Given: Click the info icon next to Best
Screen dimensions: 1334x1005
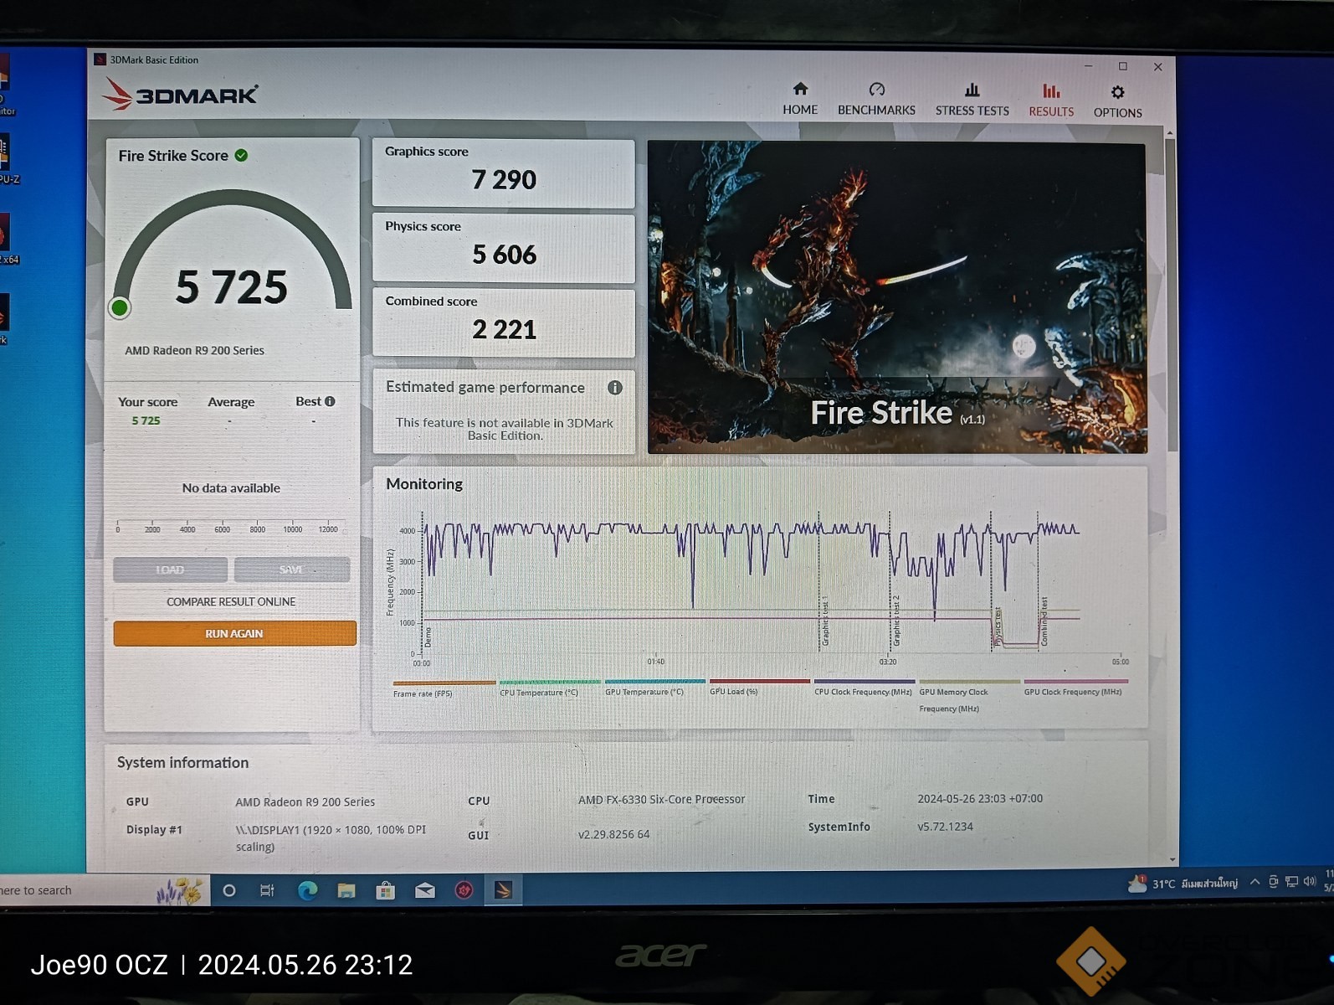Looking at the screenshot, I should click(x=330, y=401).
